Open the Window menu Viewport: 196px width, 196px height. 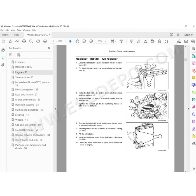(x=26, y=30)
